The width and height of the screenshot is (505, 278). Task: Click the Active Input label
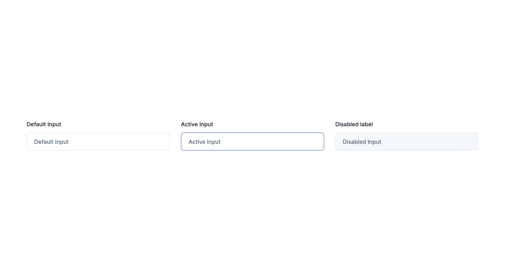(x=197, y=124)
